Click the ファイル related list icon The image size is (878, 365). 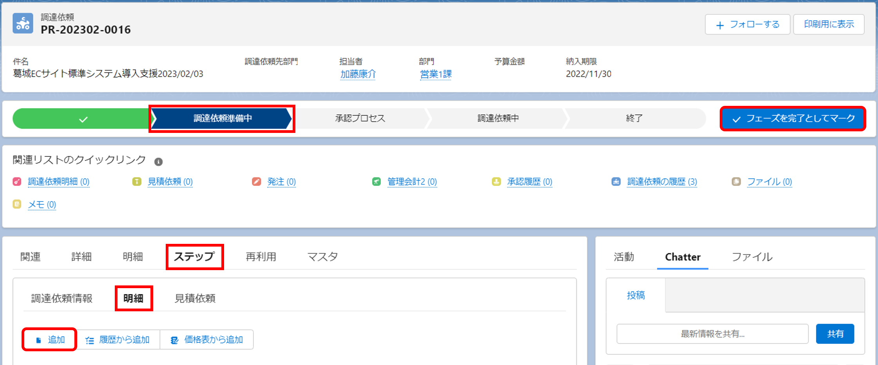click(x=736, y=182)
